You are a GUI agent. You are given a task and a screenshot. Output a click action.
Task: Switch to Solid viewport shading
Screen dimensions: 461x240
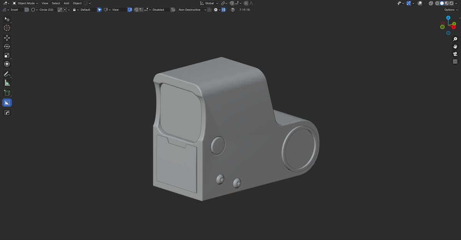tap(442, 3)
